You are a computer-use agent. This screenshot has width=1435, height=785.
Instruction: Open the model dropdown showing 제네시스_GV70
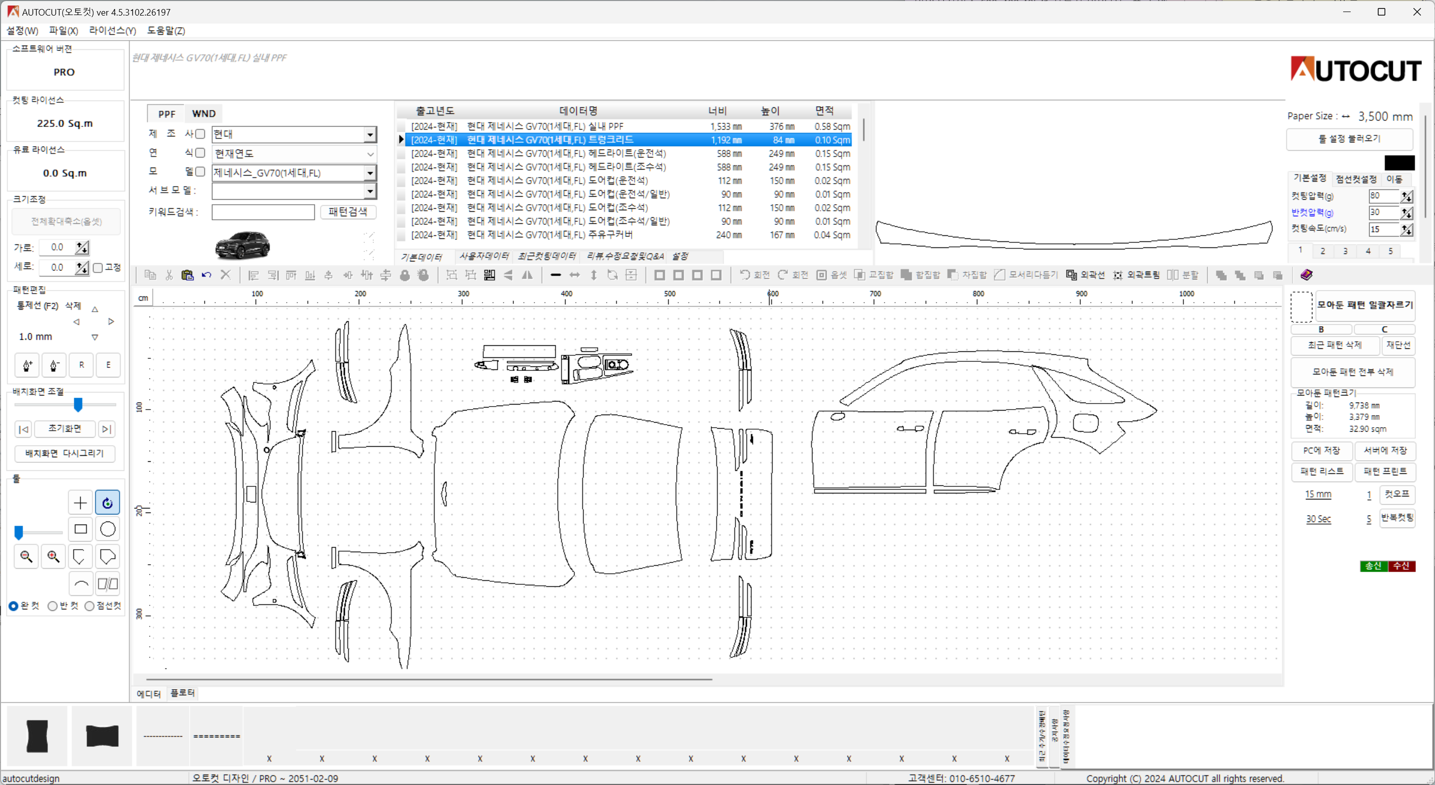[x=294, y=173]
